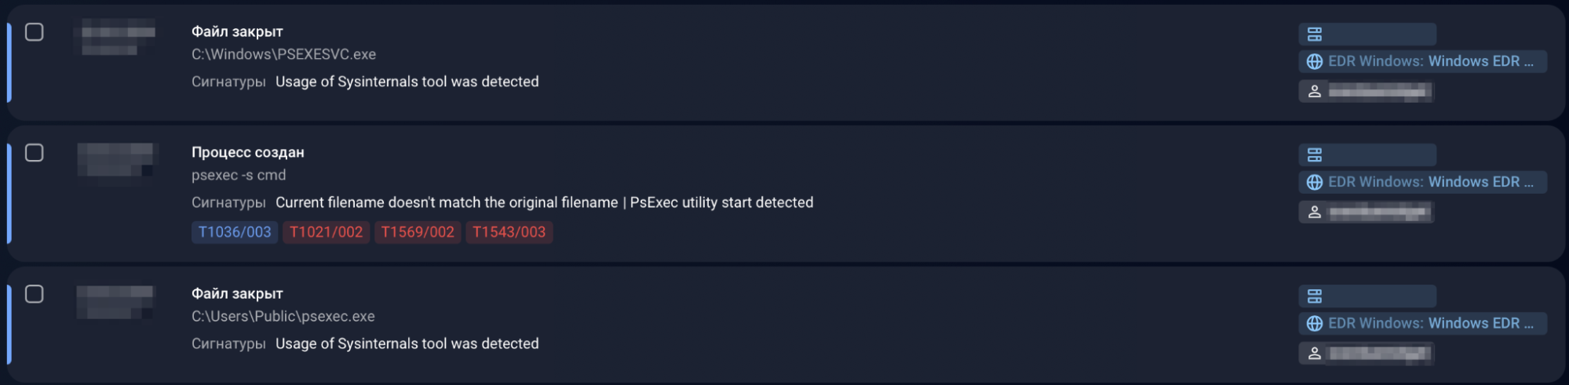Viewport: 1569px width, 385px height.
Task: Click the 'PsExec utility start detected' signature text
Action: click(721, 202)
